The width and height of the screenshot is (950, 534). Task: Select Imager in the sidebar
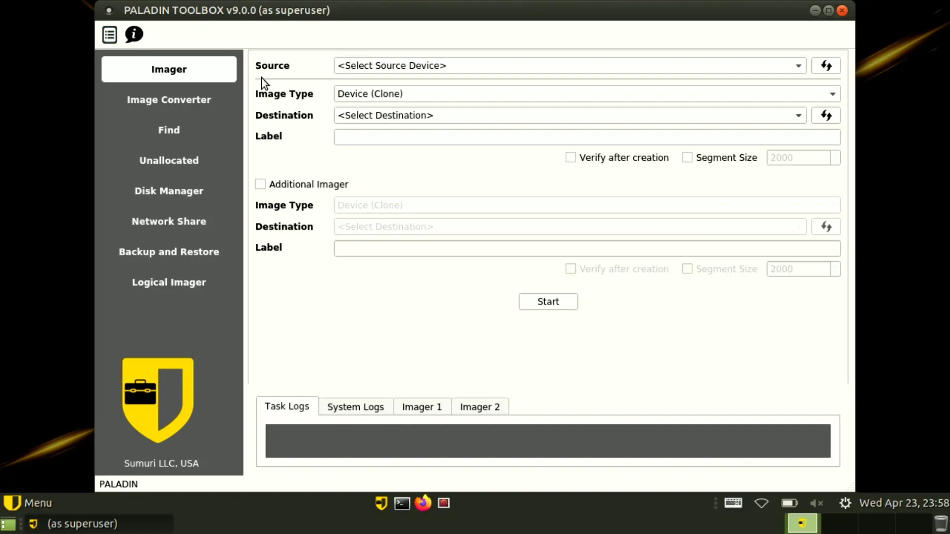[x=169, y=69]
